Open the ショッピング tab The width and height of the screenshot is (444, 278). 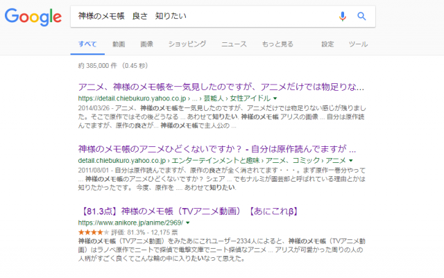tap(187, 44)
